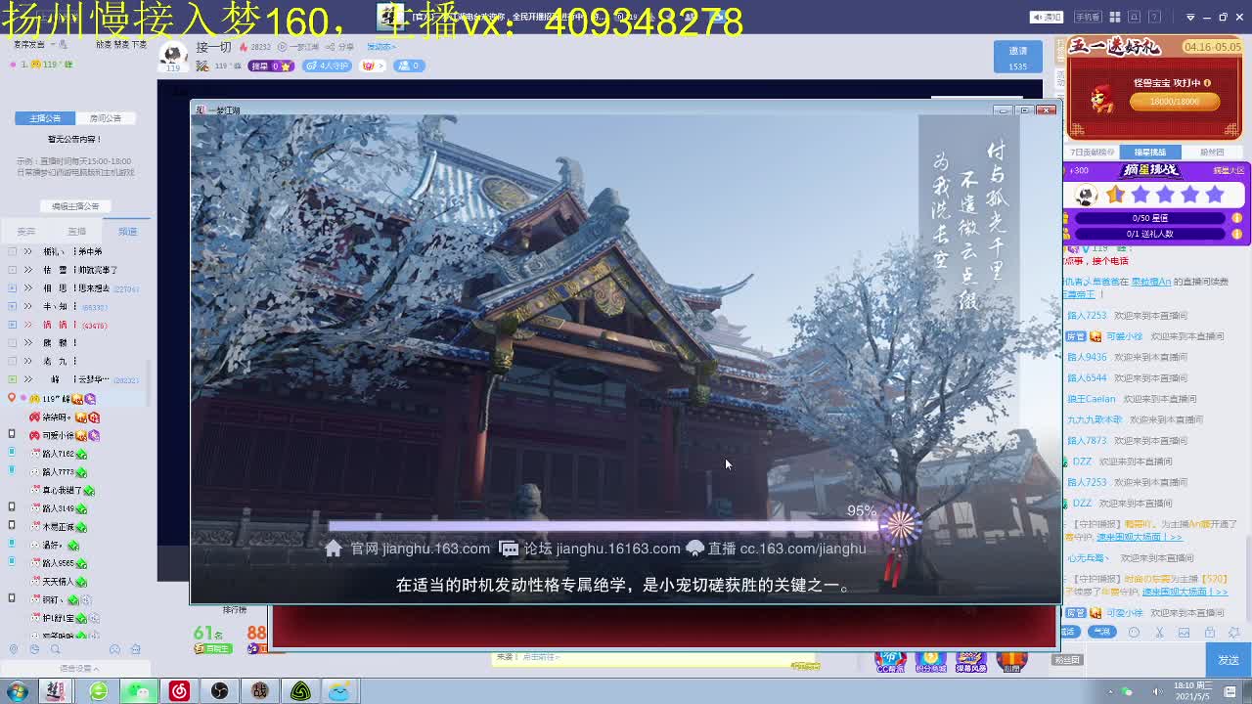Open the OBS Studio taskbar icon
This screenshot has height=704, width=1252.
(x=219, y=691)
